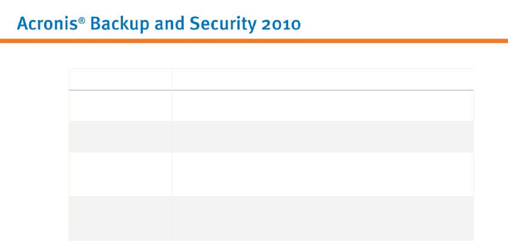Select the first white row's left cell
Viewport: 508px width, 241px height.
(x=120, y=106)
